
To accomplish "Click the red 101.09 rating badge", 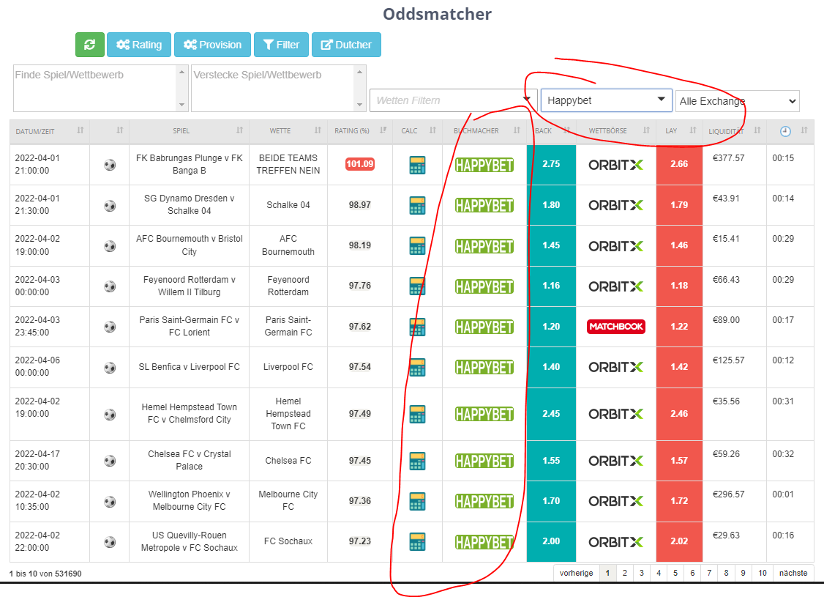I will click(x=360, y=164).
